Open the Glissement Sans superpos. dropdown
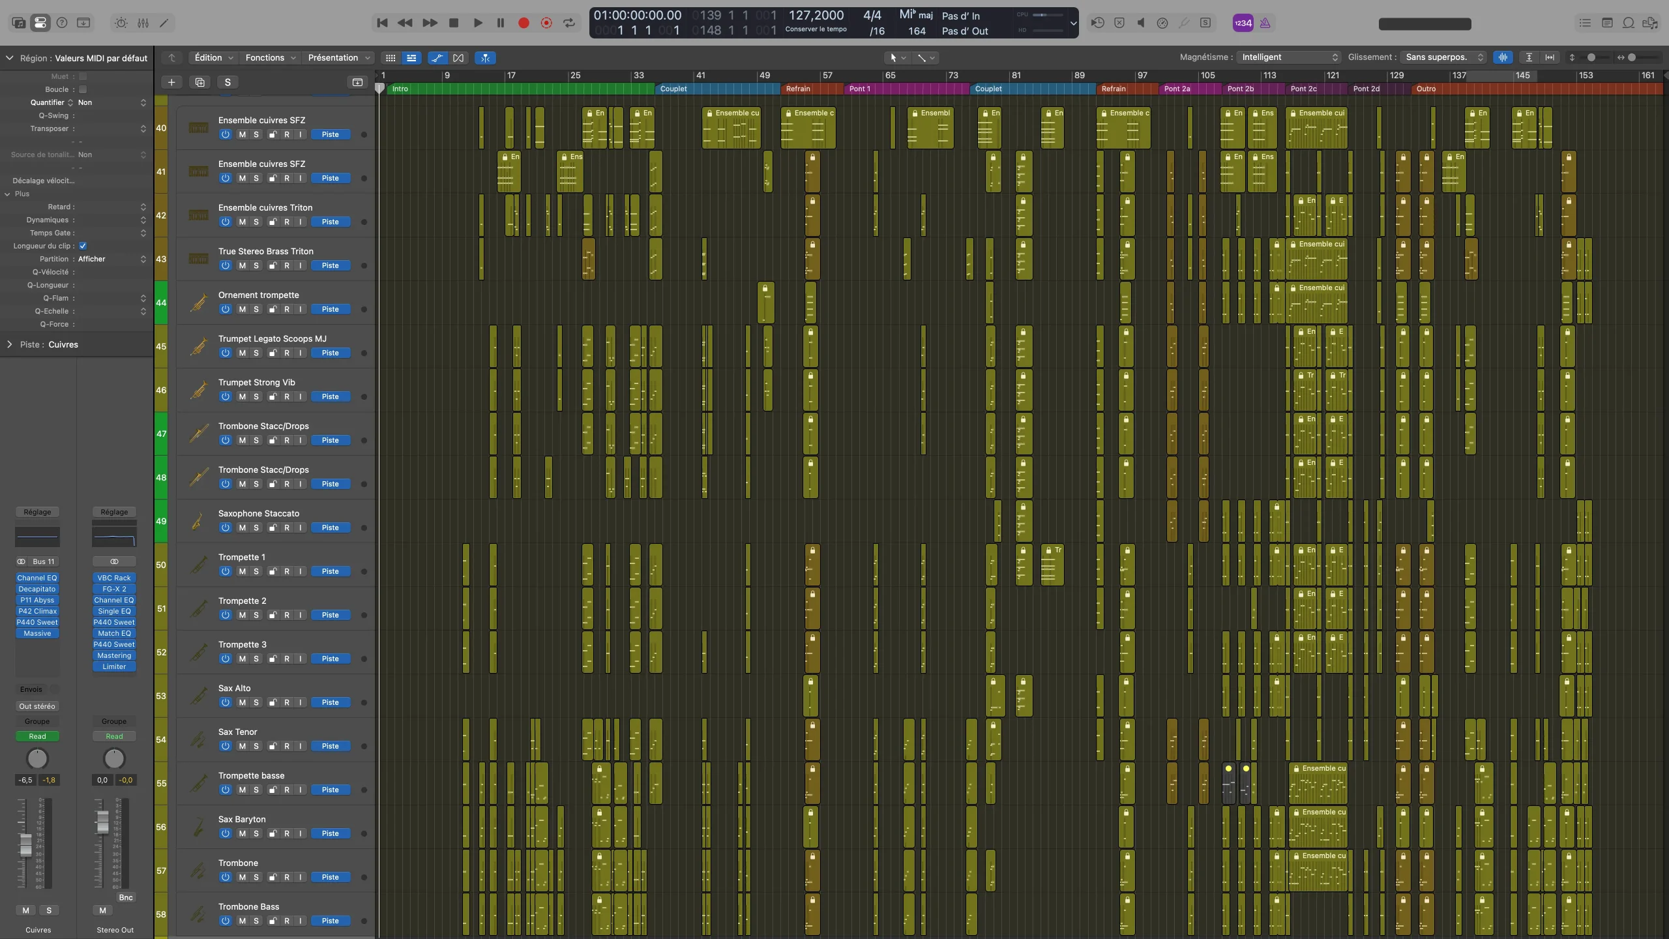 [x=1443, y=57]
